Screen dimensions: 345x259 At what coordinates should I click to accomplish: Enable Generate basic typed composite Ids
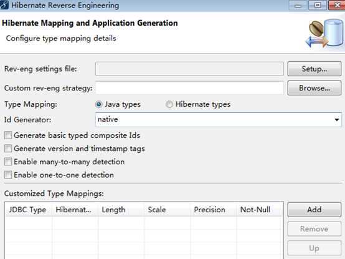tap(8, 135)
